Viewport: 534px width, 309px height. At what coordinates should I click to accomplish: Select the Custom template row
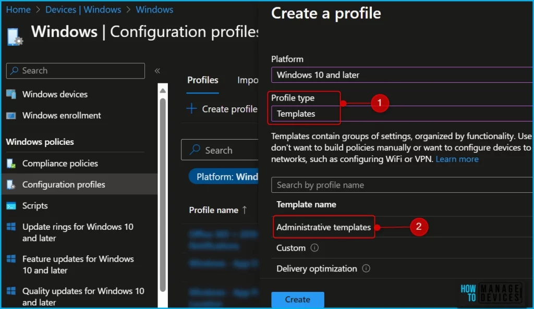(x=403, y=248)
